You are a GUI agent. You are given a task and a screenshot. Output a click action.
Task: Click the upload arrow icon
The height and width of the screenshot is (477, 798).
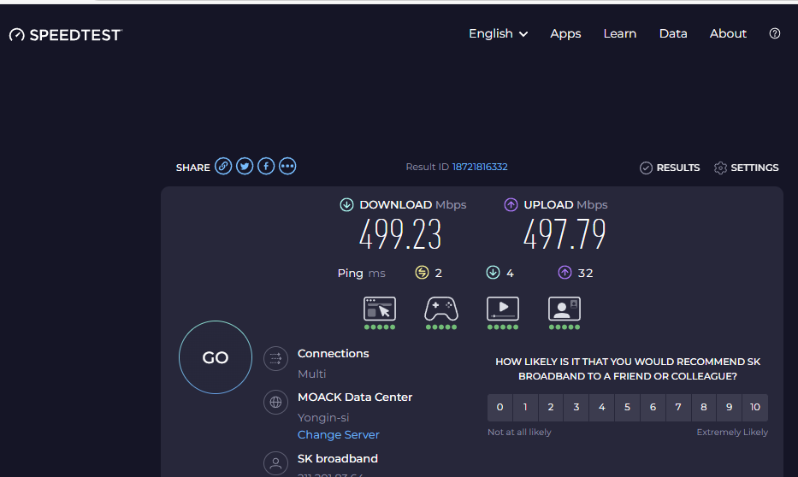click(x=511, y=204)
